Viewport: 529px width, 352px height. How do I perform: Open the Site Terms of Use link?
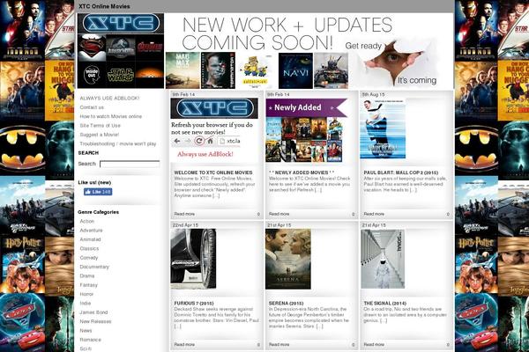(x=100, y=125)
